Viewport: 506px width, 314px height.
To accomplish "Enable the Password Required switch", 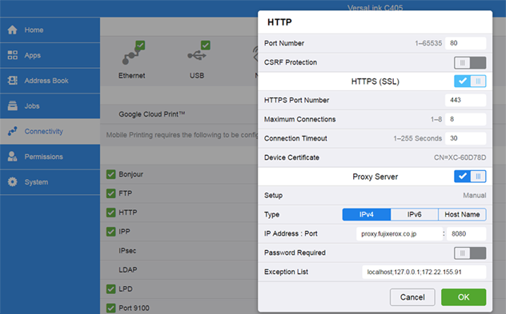I will [x=470, y=253].
